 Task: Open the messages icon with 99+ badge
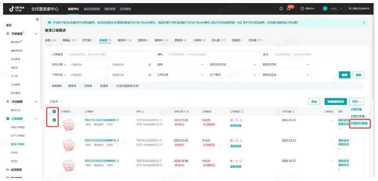point(288,9)
